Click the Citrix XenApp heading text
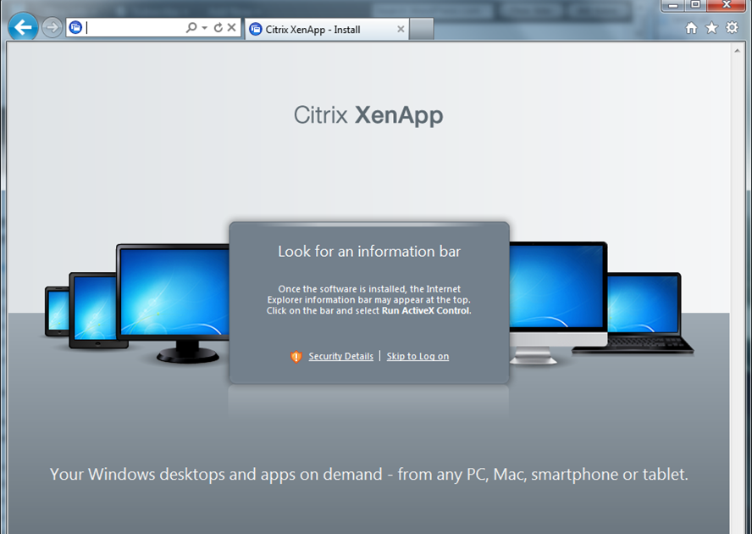The image size is (752, 534). coord(368,115)
